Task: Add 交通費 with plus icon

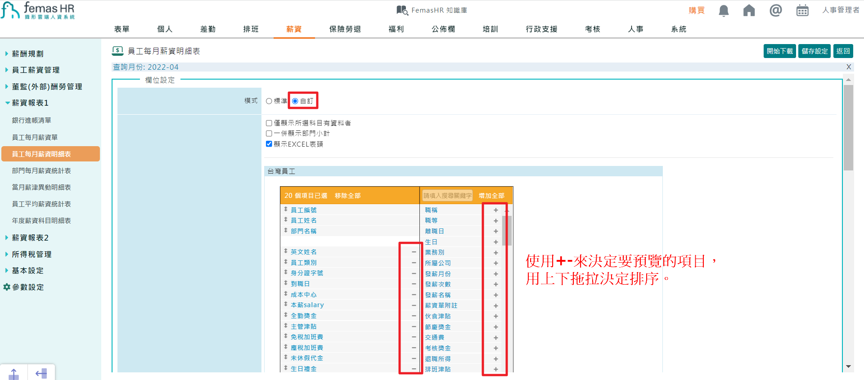Action: pyautogui.click(x=495, y=338)
